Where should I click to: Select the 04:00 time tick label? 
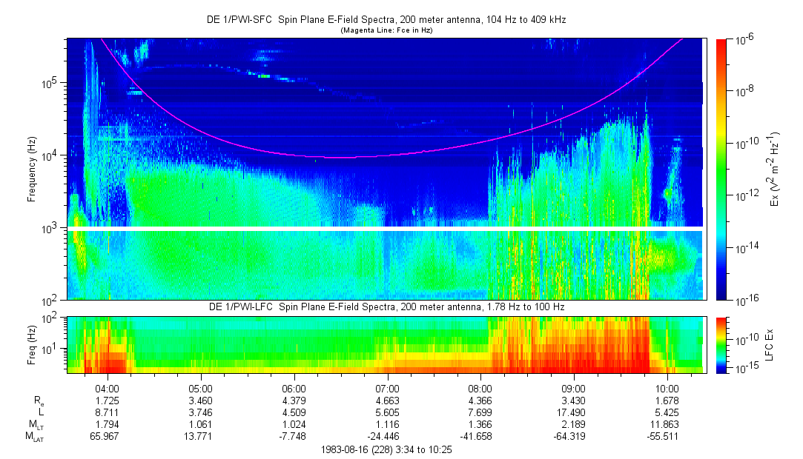pos(108,388)
